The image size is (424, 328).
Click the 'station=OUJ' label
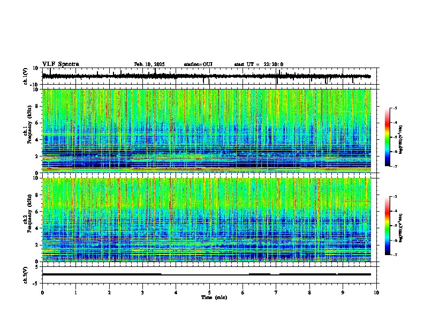click(x=198, y=64)
